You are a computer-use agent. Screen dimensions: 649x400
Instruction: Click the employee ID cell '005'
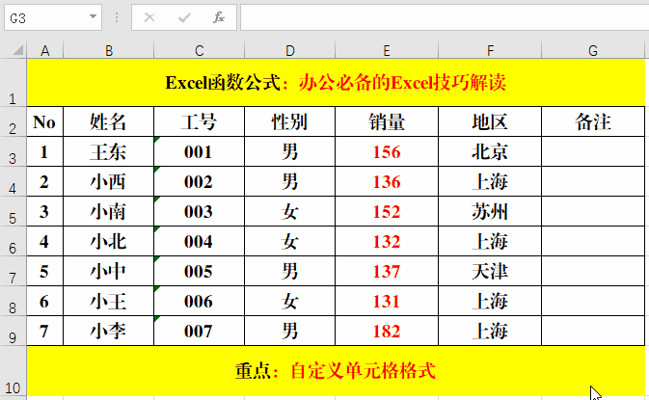coord(199,271)
